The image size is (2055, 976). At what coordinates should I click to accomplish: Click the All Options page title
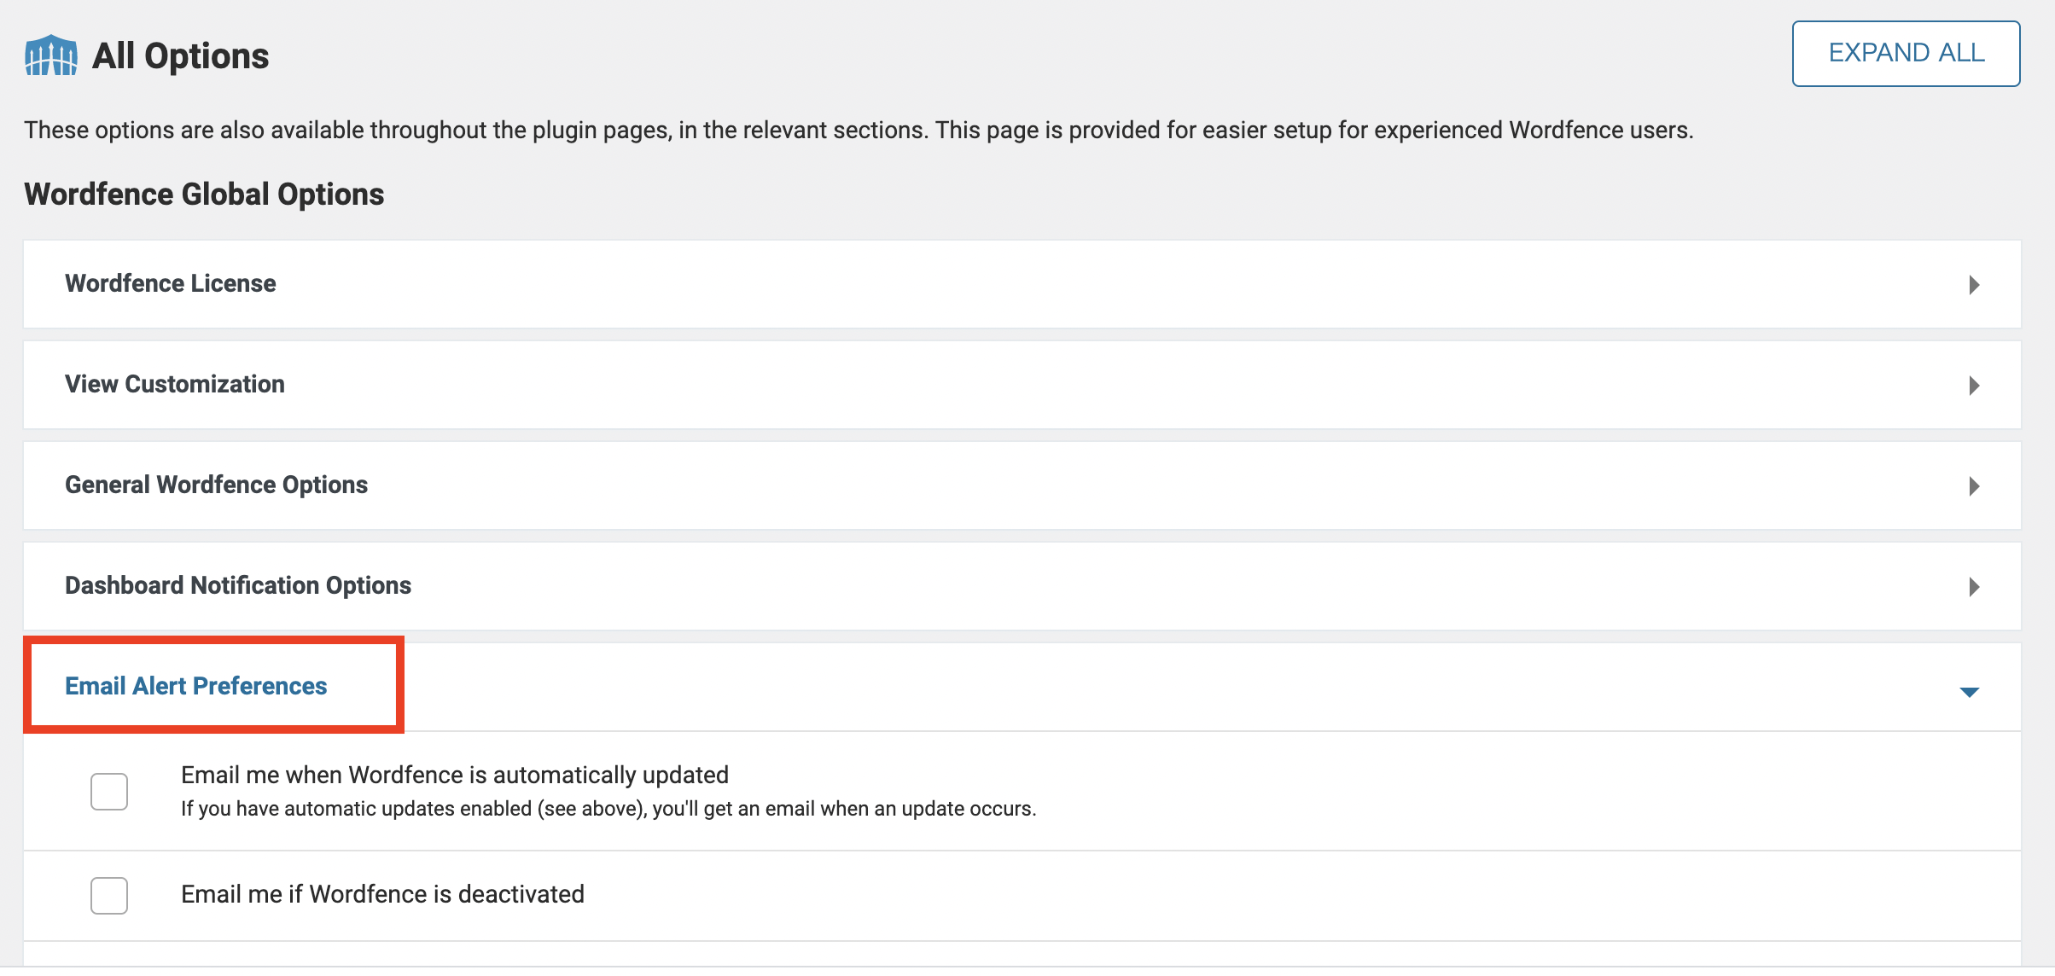tap(180, 56)
